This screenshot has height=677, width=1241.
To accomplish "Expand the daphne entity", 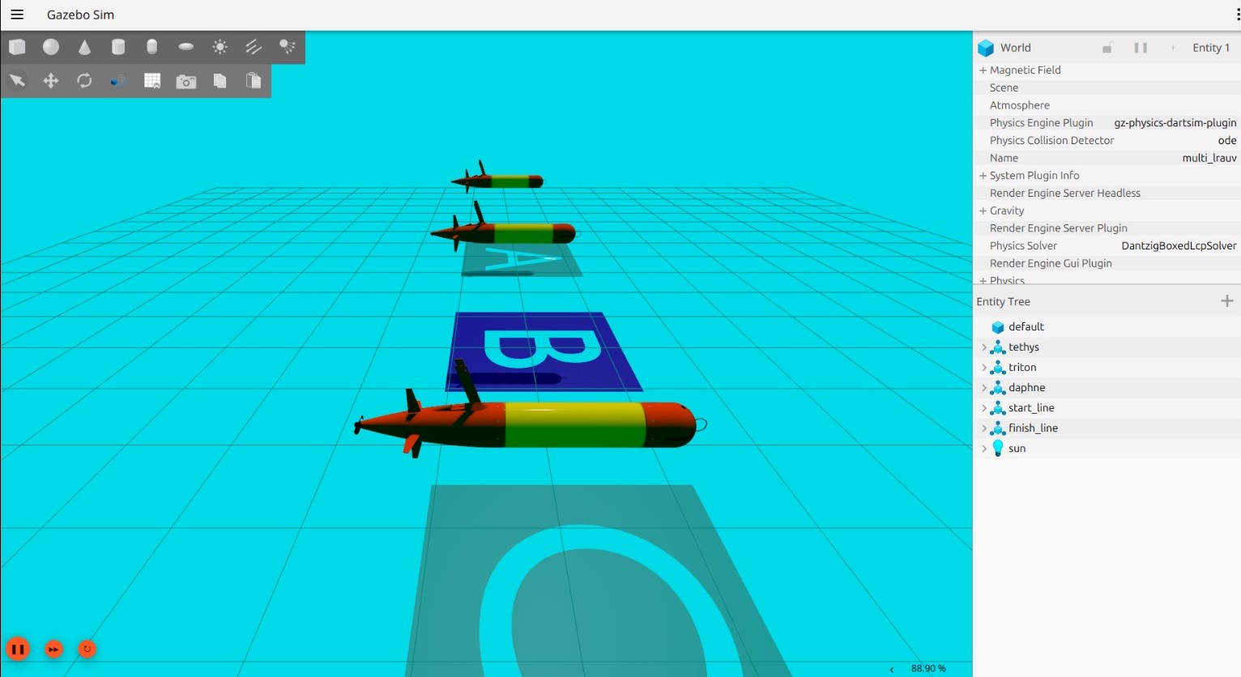I will coord(983,388).
